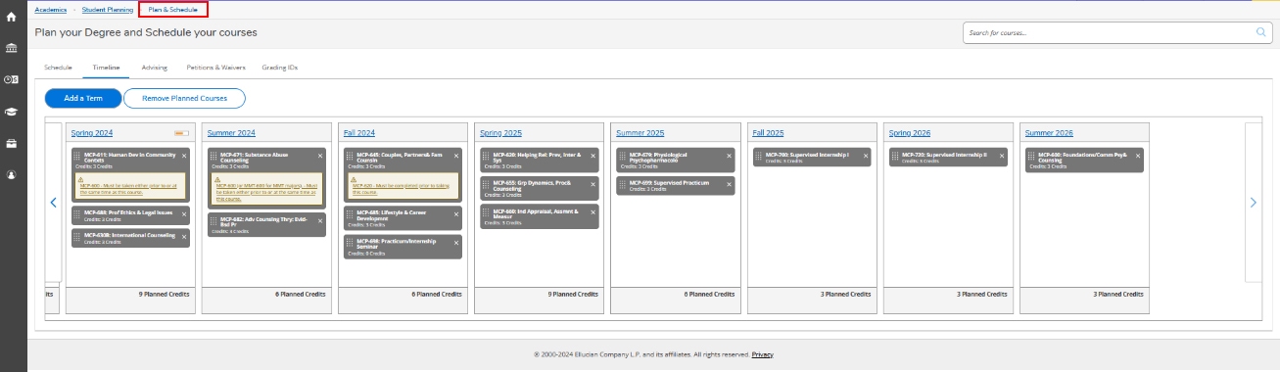Open the Summer 2026 term link
Viewport: 1280px width, 372px height.
pos(1049,132)
